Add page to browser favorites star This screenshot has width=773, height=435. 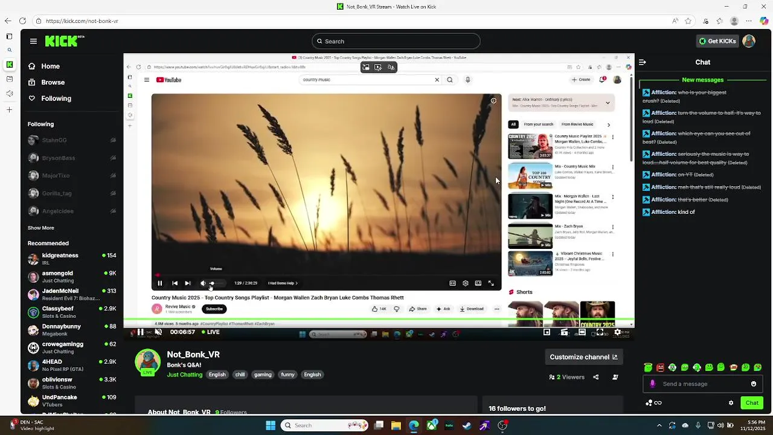tap(688, 21)
